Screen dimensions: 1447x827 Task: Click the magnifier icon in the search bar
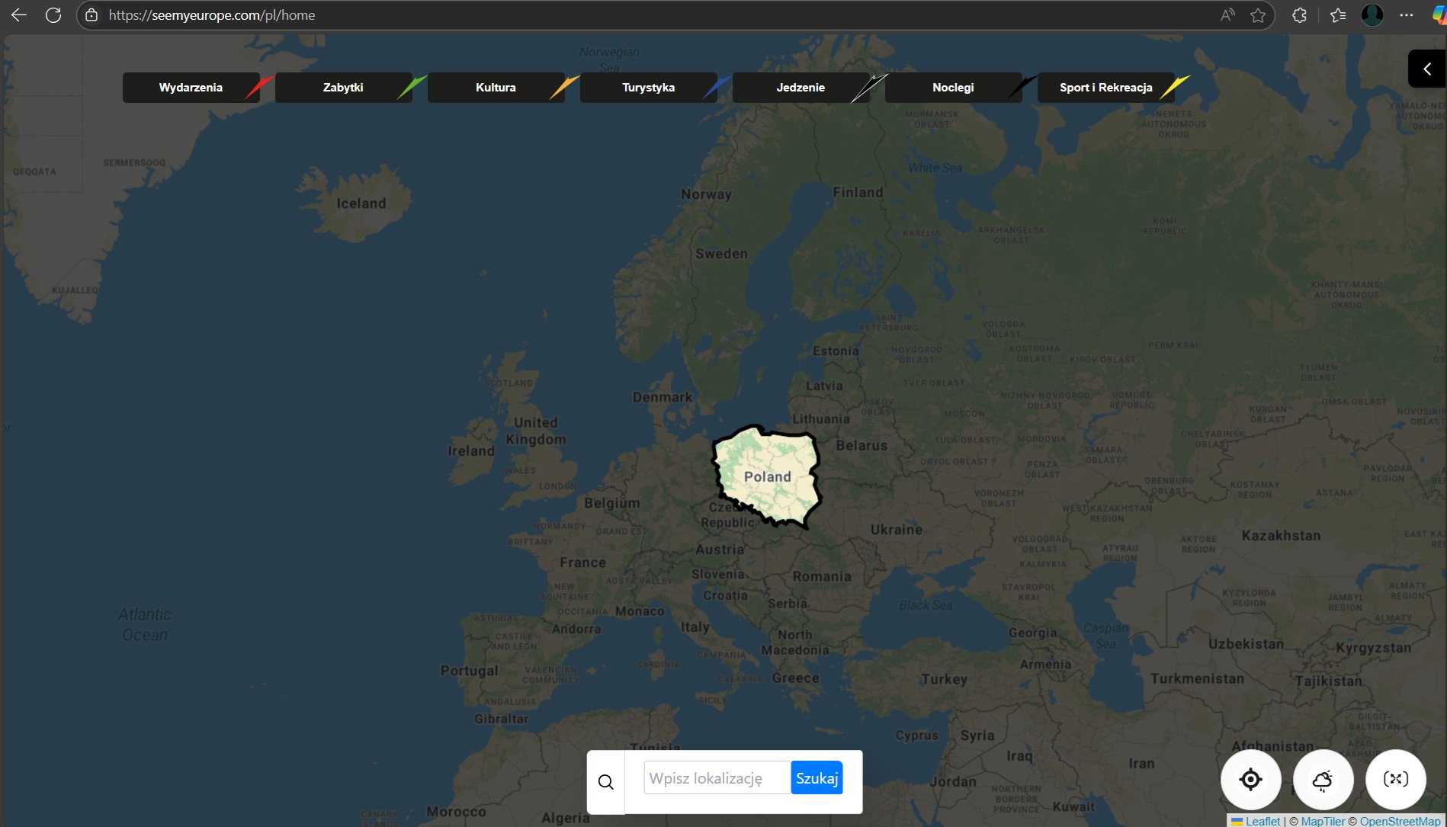pos(606,781)
